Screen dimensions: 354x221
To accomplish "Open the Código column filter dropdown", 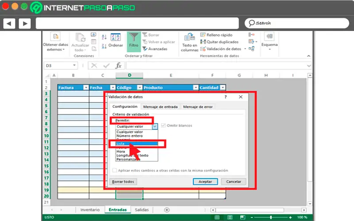I will click(140, 88).
